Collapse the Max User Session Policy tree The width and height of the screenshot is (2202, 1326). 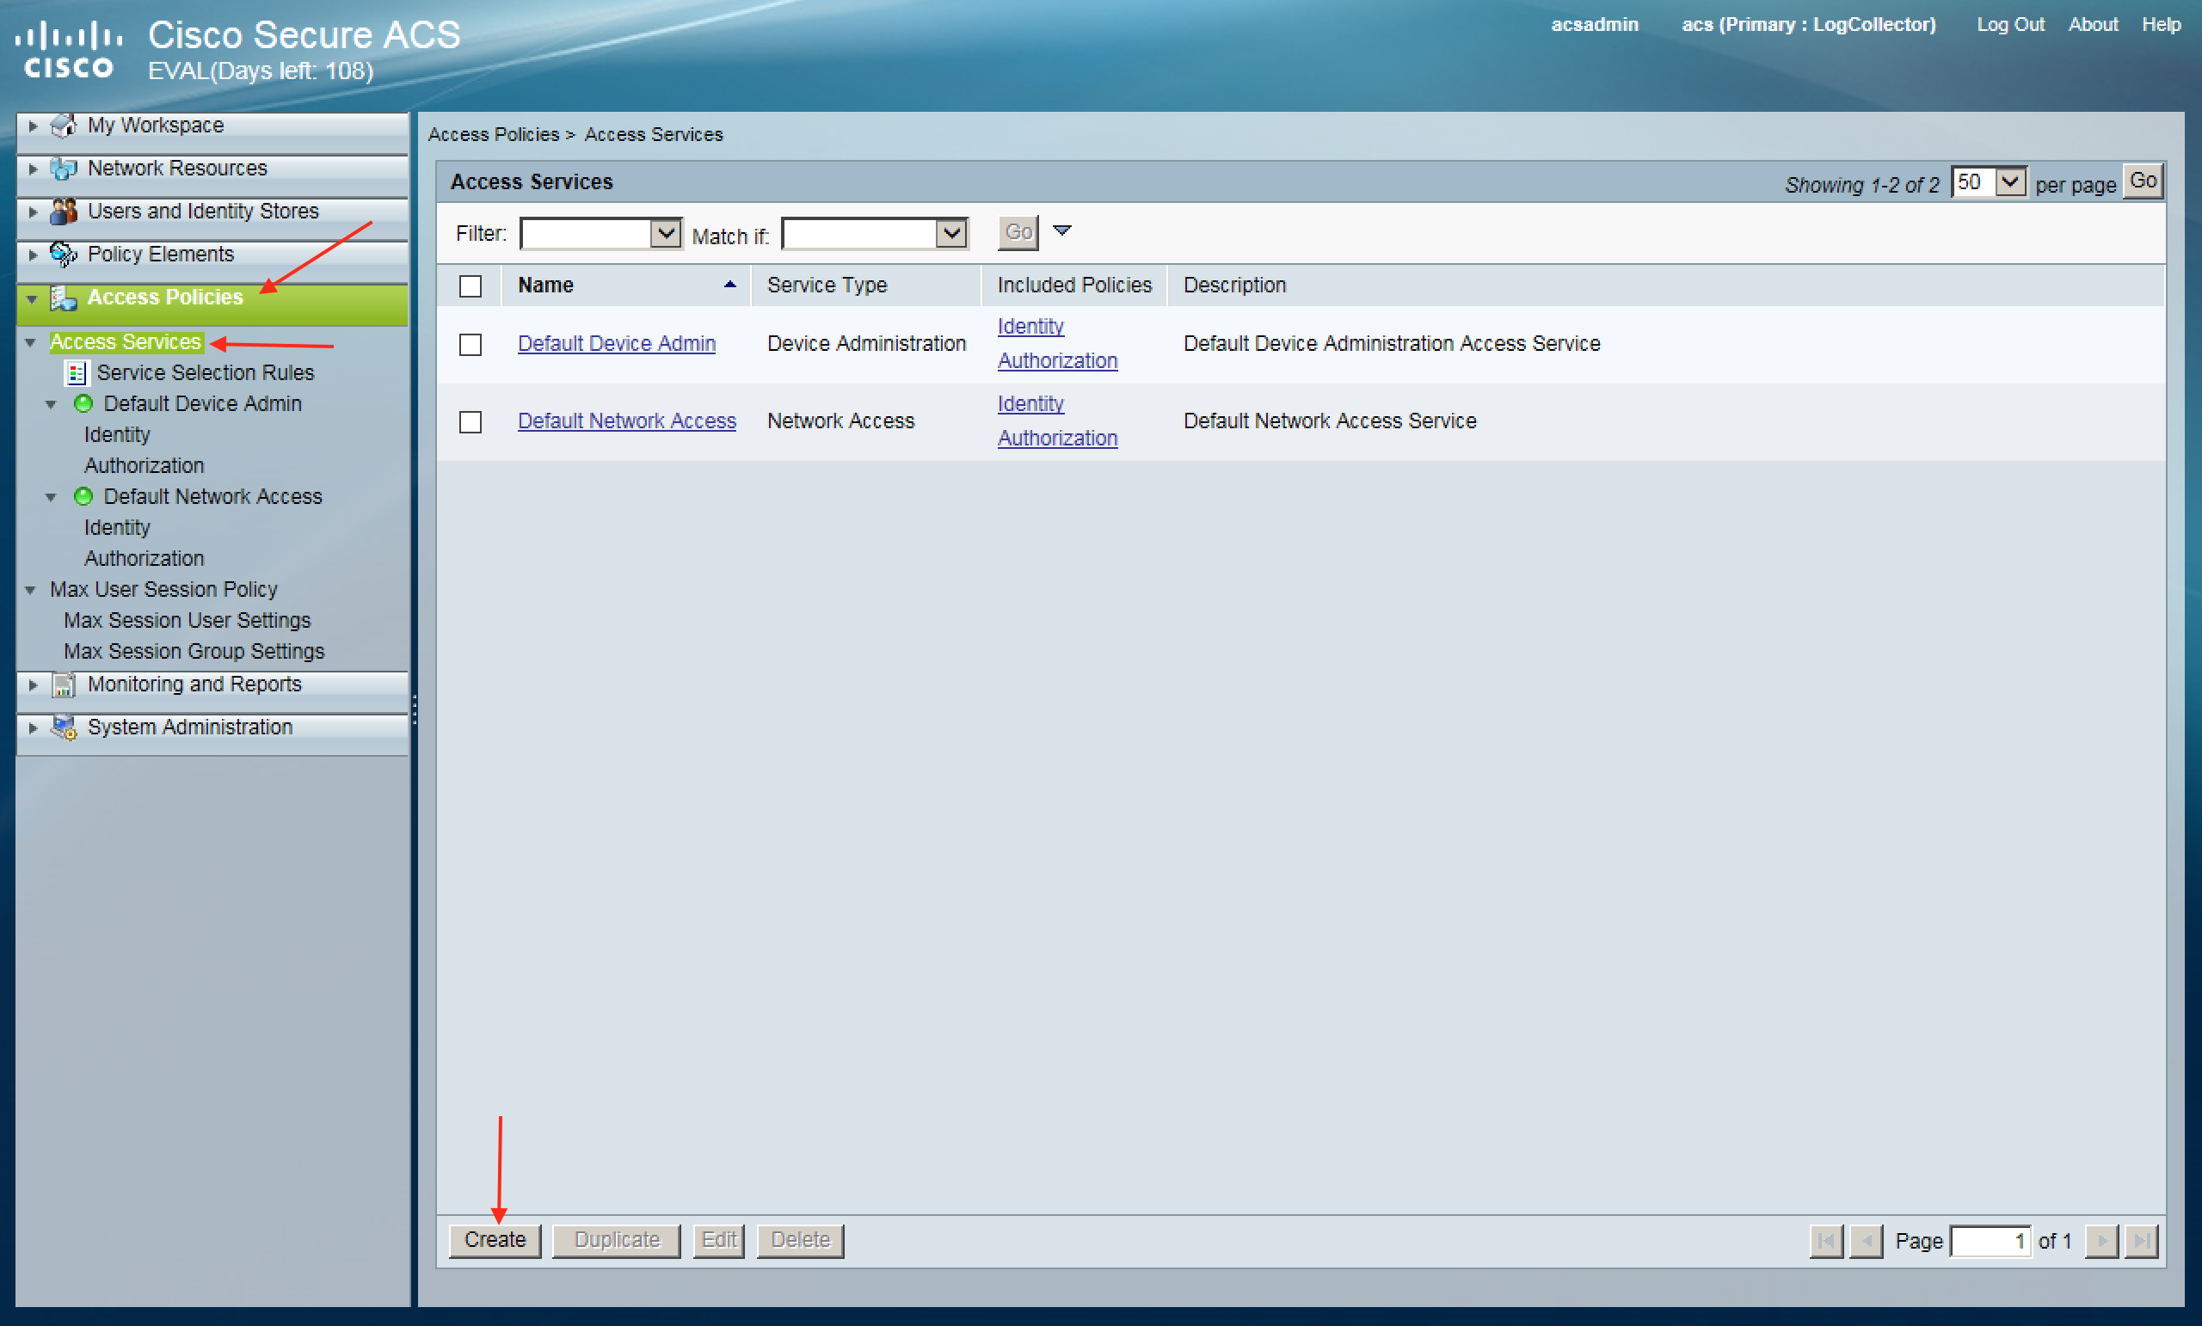click(x=30, y=591)
